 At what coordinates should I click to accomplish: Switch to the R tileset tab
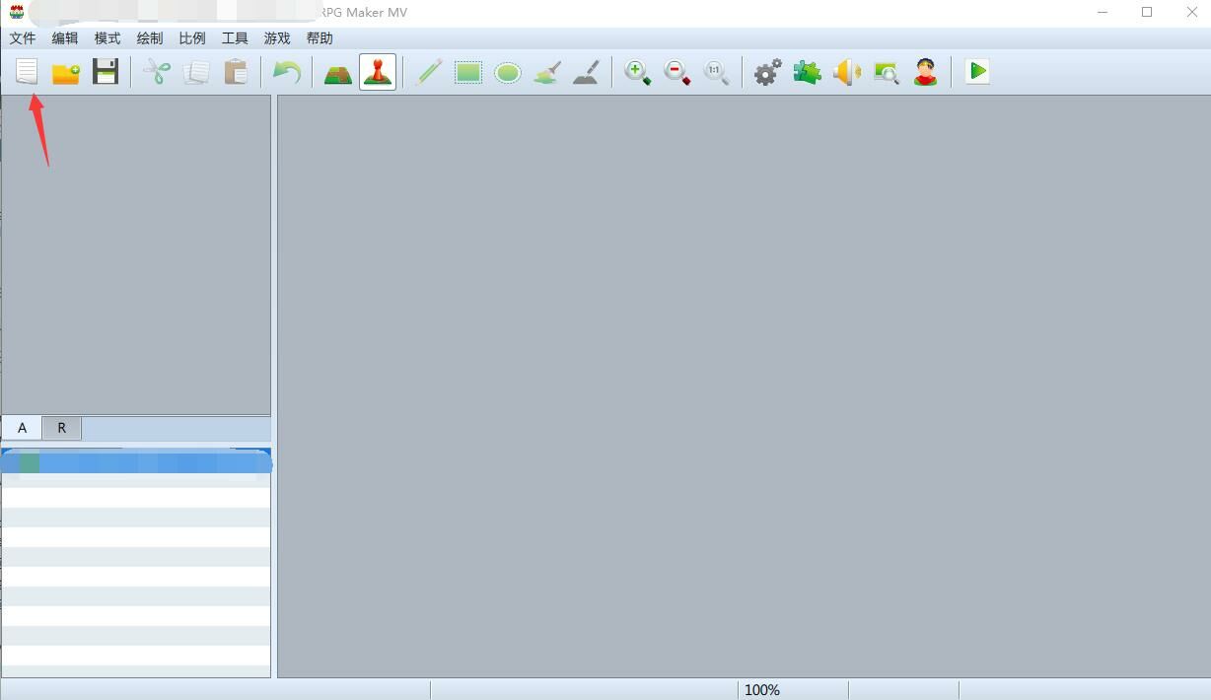[61, 428]
